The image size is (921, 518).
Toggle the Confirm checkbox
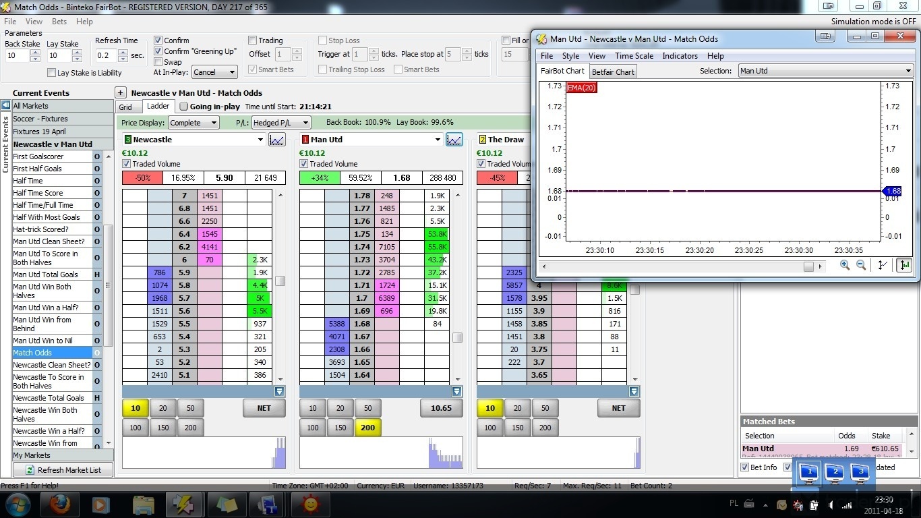click(158, 40)
